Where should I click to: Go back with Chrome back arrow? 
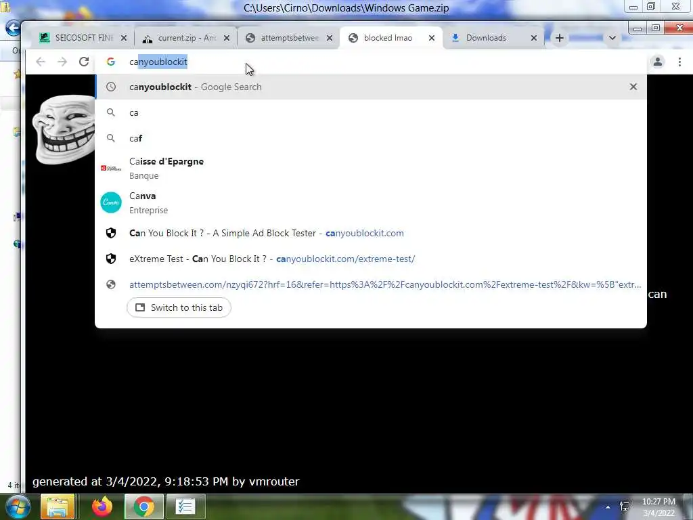(41, 62)
